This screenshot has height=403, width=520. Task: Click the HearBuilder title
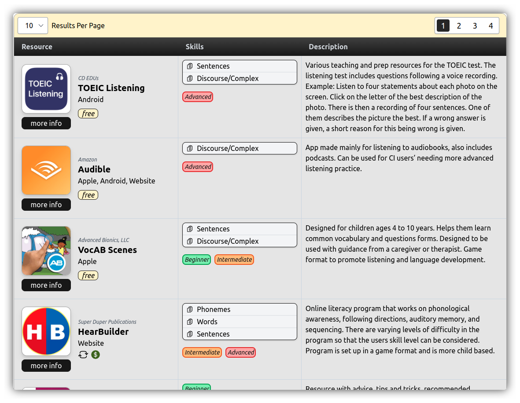coord(103,331)
